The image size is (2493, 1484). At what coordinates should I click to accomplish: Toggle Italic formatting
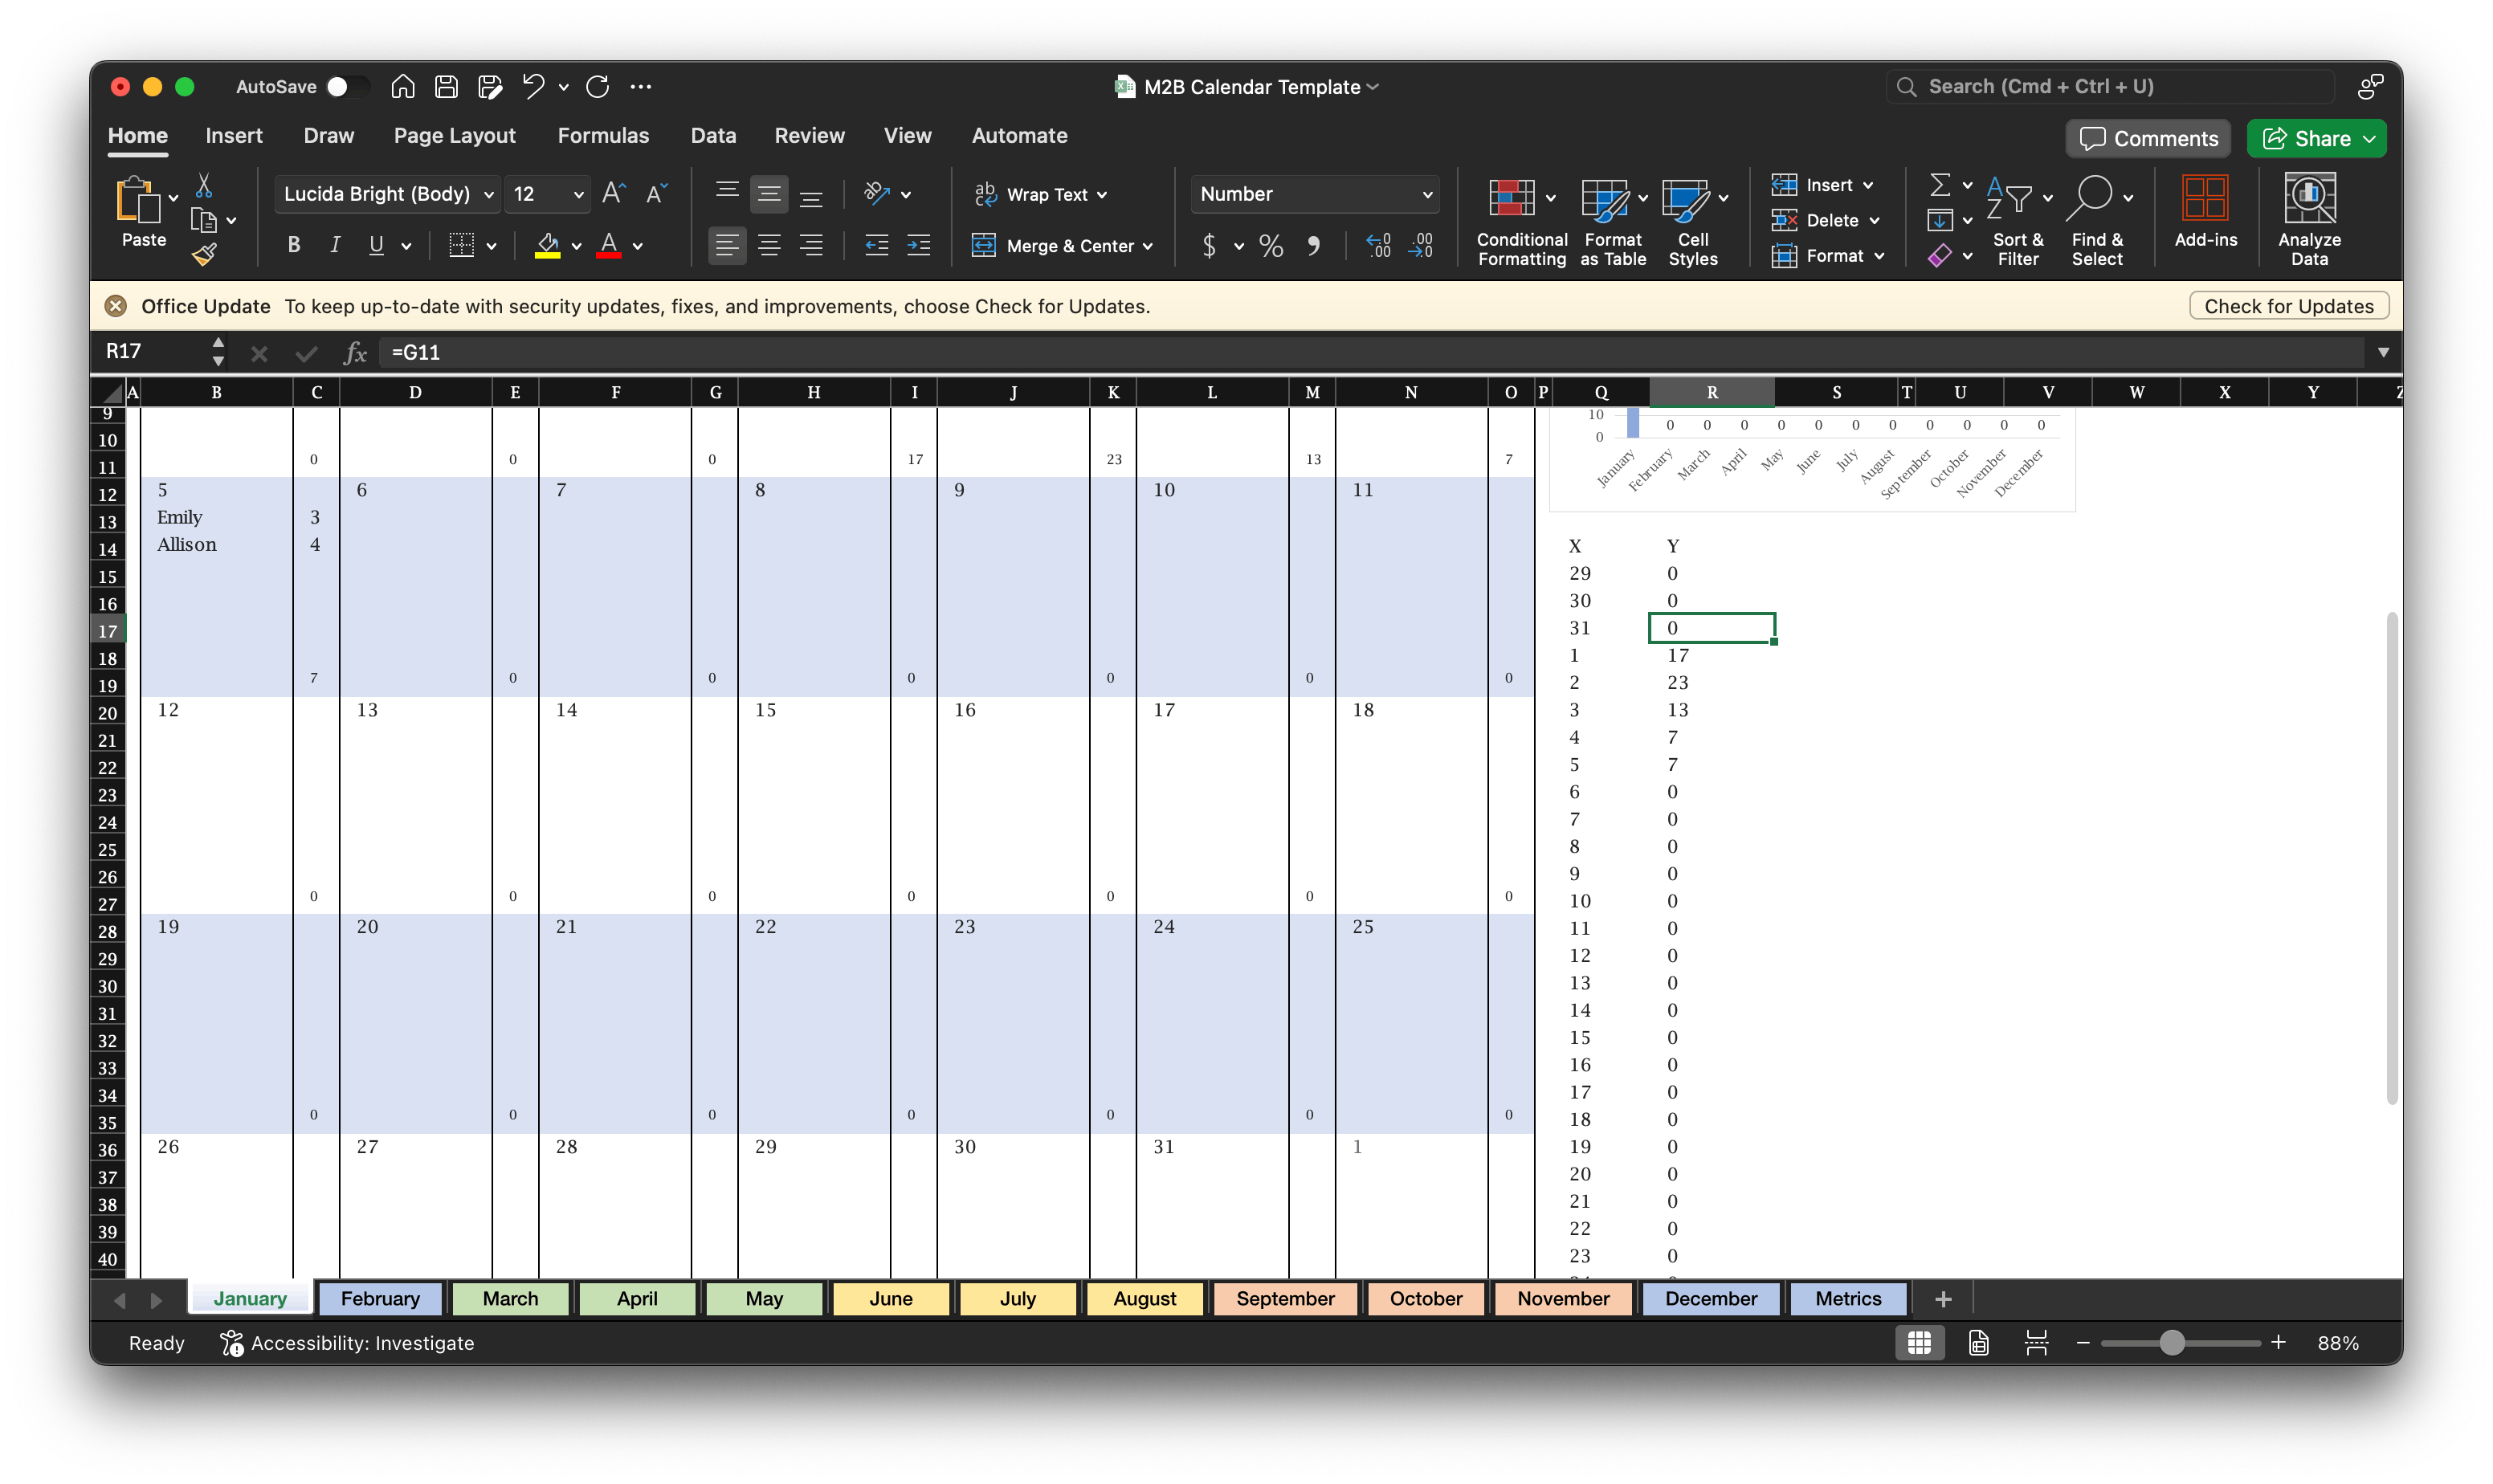tap(335, 245)
